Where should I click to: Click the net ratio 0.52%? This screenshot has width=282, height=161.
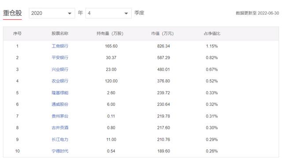212,81
